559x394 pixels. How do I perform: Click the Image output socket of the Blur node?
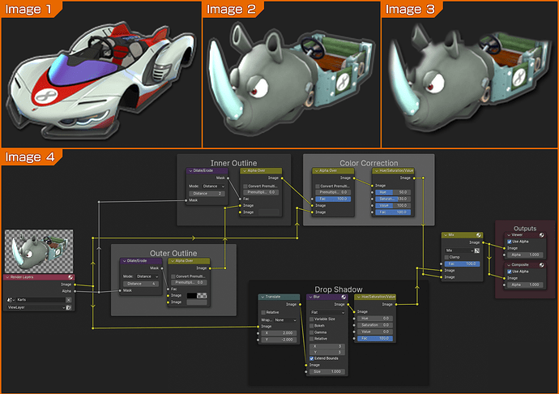[348, 305]
